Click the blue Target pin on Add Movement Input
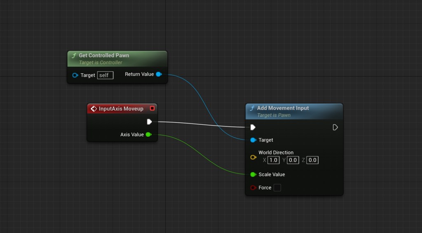This screenshot has width=422, height=233. coord(253,140)
